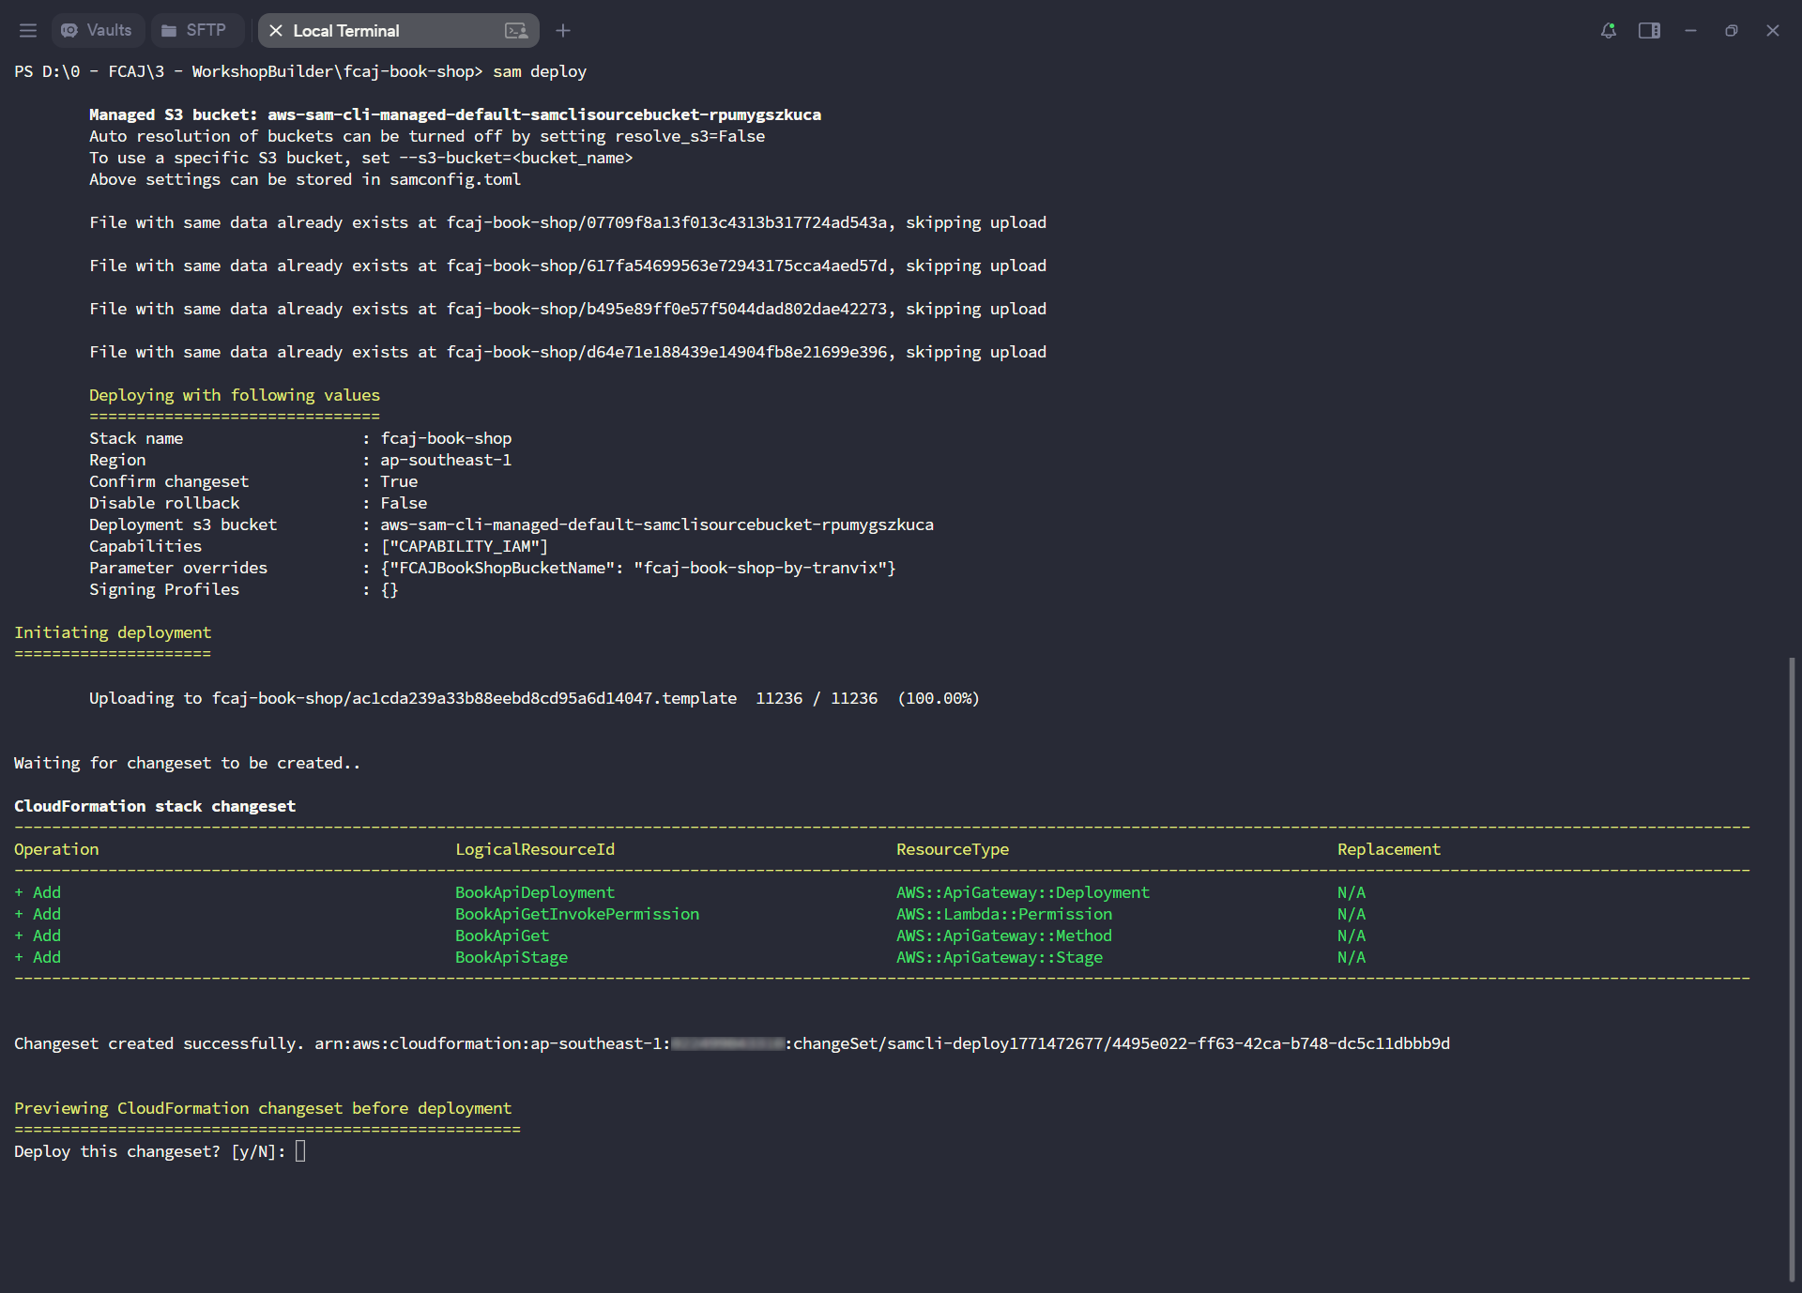Switch to the SFTP tab

click(195, 30)
